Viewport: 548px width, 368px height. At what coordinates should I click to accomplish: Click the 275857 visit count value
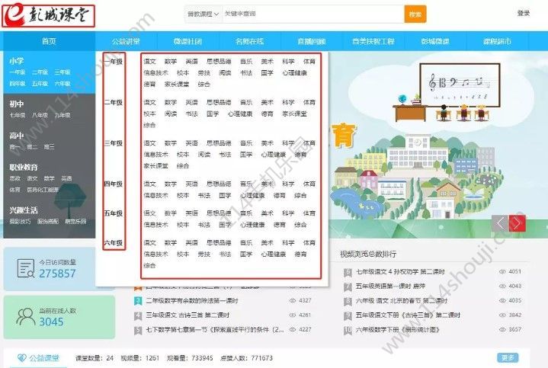[57, 274]
